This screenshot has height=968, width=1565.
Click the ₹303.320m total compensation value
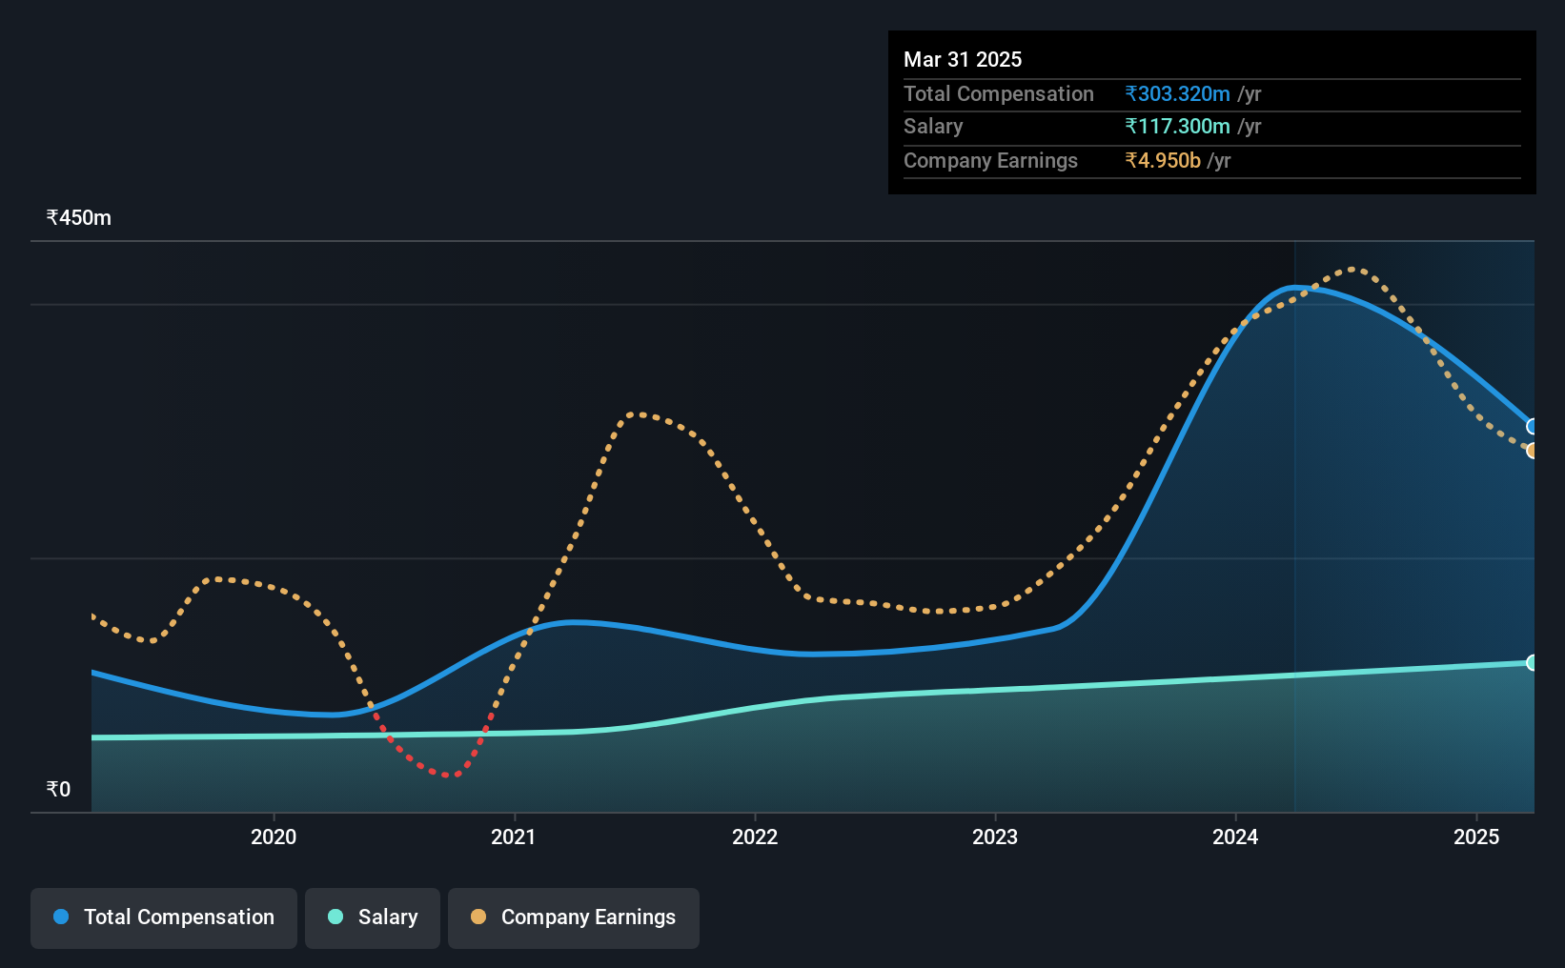tap(1177, 93)
